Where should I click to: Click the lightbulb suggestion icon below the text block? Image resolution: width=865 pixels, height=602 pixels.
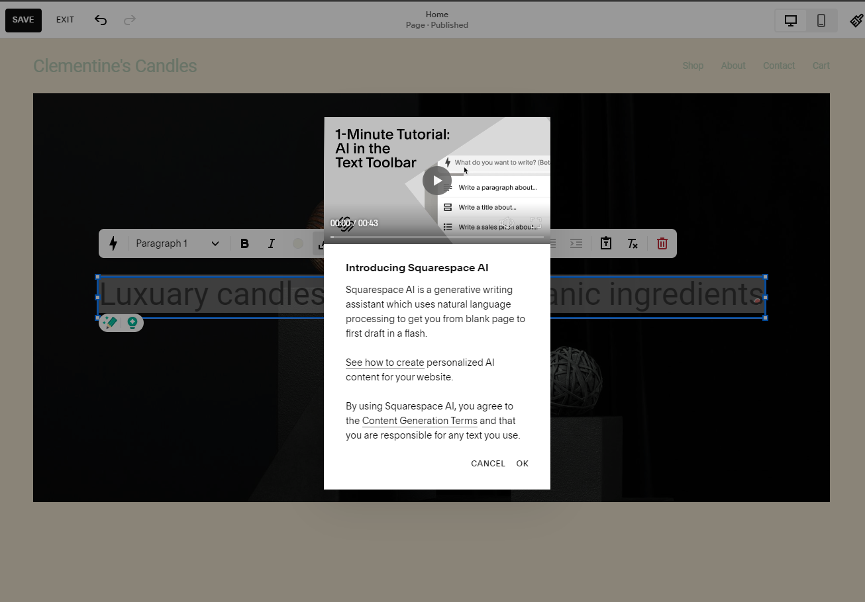[132, 323]
